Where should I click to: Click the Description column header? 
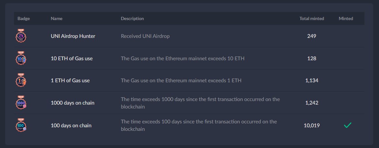click(132, 18)
